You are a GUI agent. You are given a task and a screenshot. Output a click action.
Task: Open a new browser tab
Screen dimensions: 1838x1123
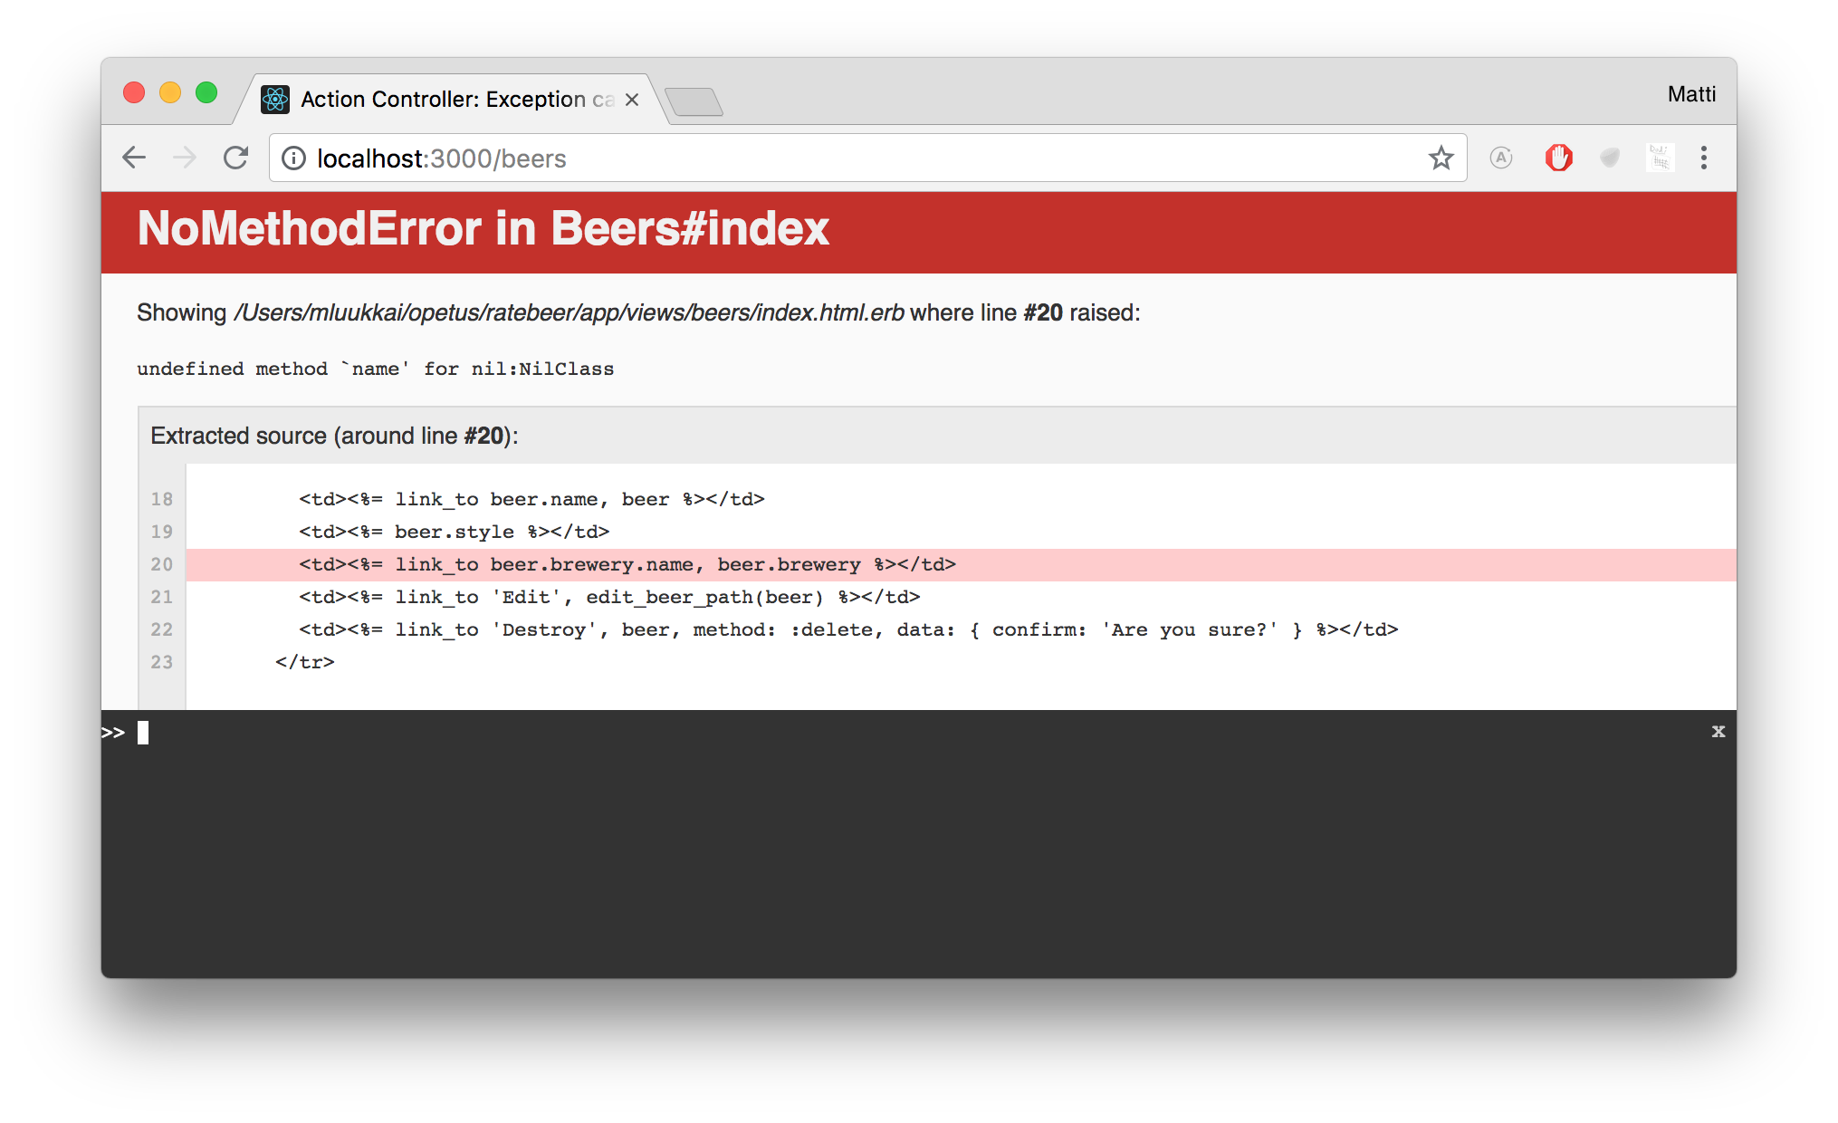[694, 101]
